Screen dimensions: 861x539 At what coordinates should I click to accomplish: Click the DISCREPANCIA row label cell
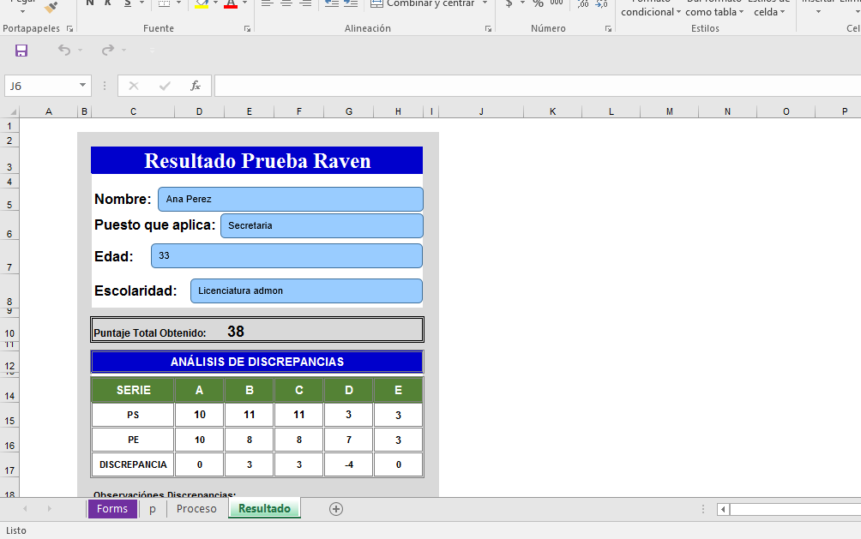133,464
